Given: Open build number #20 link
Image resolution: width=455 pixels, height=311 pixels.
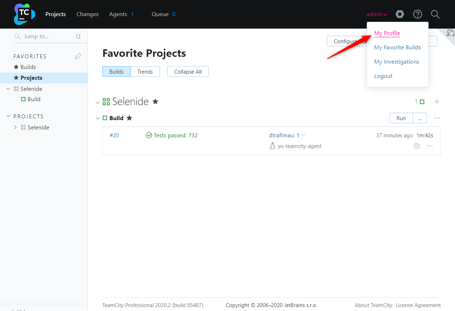Looking at the screenshot, I should (x=114, y=135).
